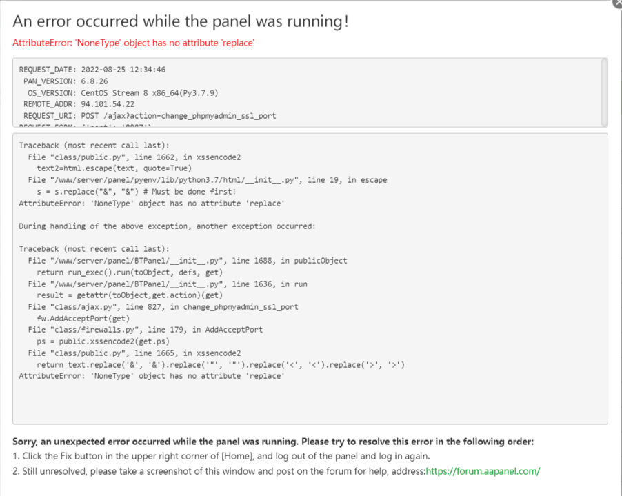Click the bold "Sorry, an unexpected error" text
Viewport: 622px width, 496px height.
(273, 442)
